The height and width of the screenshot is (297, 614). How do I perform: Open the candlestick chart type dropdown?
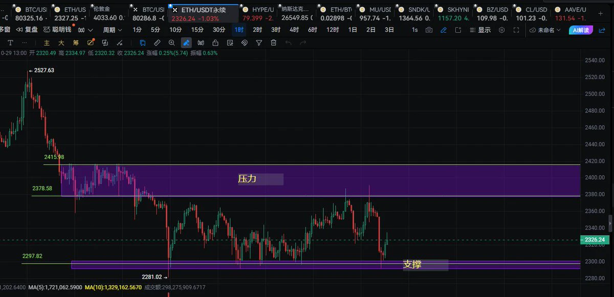(85, 30)
